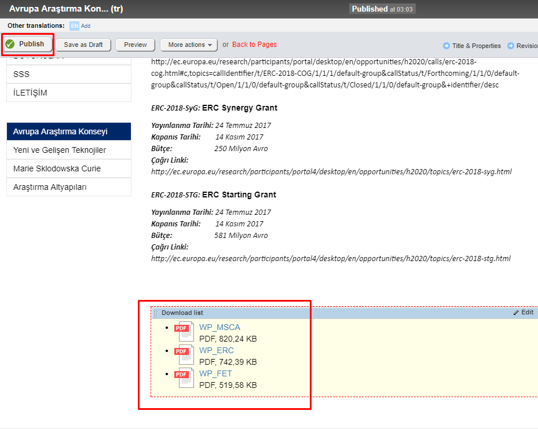
Task: Select Avrupa Araştırma Konseyi menu item
Action: 68,131
